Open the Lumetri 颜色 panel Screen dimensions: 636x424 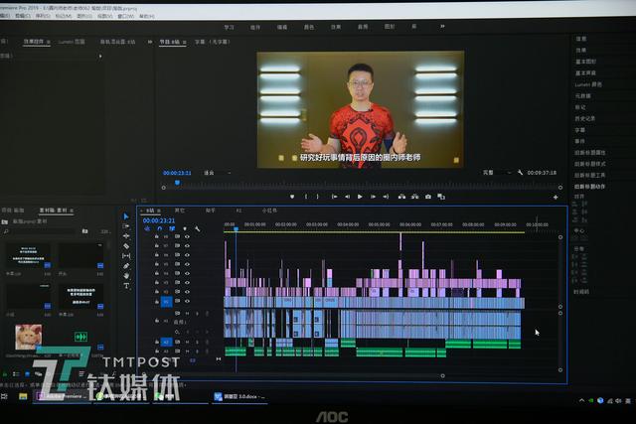pyautogui.click(x=588, y=84)
